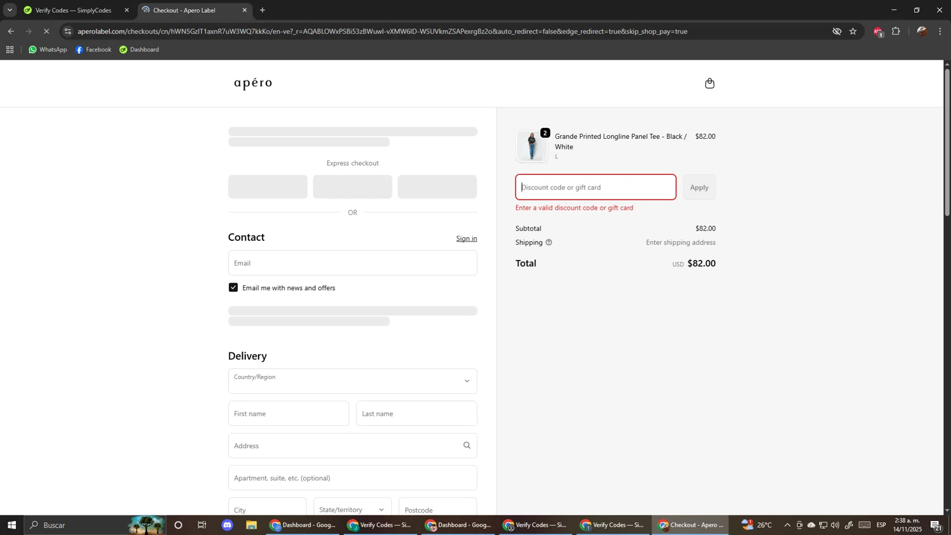The image size is (951, 535).
Task: Switch to the Checkout - Apero taskbar window
Action: [x=690, y=525]
